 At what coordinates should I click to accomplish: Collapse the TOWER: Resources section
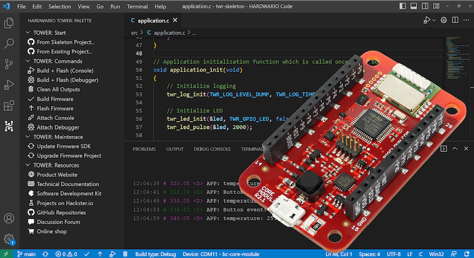(x=28, y=165)
